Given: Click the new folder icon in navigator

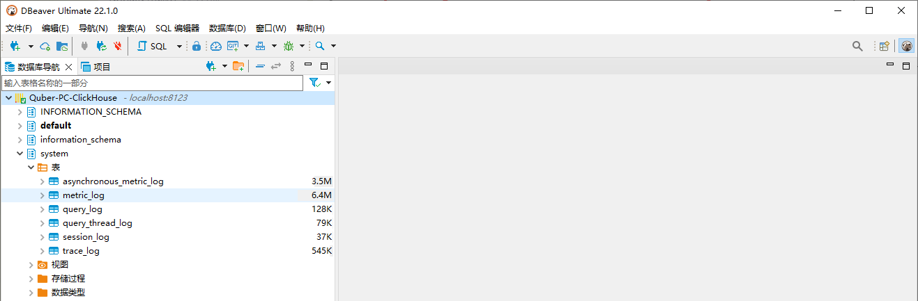Looking at the screenshot, I should coord(238,66).
